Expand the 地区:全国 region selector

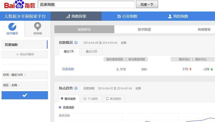pyautogui.click(x=25, y=85)
